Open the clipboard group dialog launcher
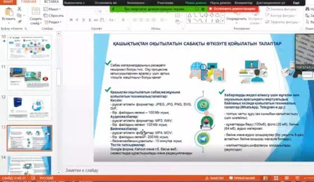Screen dimensions: 314x182 pos(26,29)
